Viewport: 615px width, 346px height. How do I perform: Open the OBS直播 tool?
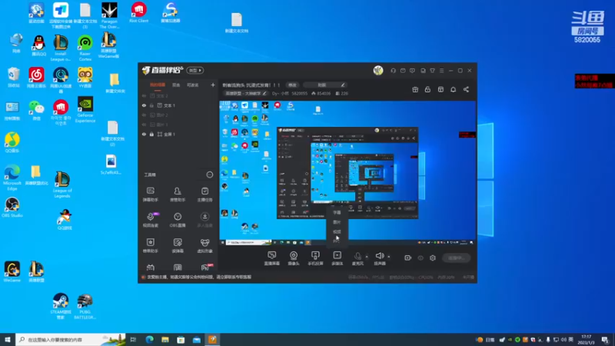coord(178,220)
